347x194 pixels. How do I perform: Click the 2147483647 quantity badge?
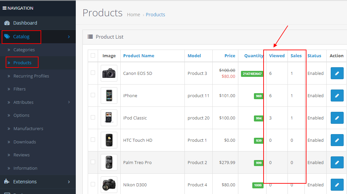click(252, 74)
